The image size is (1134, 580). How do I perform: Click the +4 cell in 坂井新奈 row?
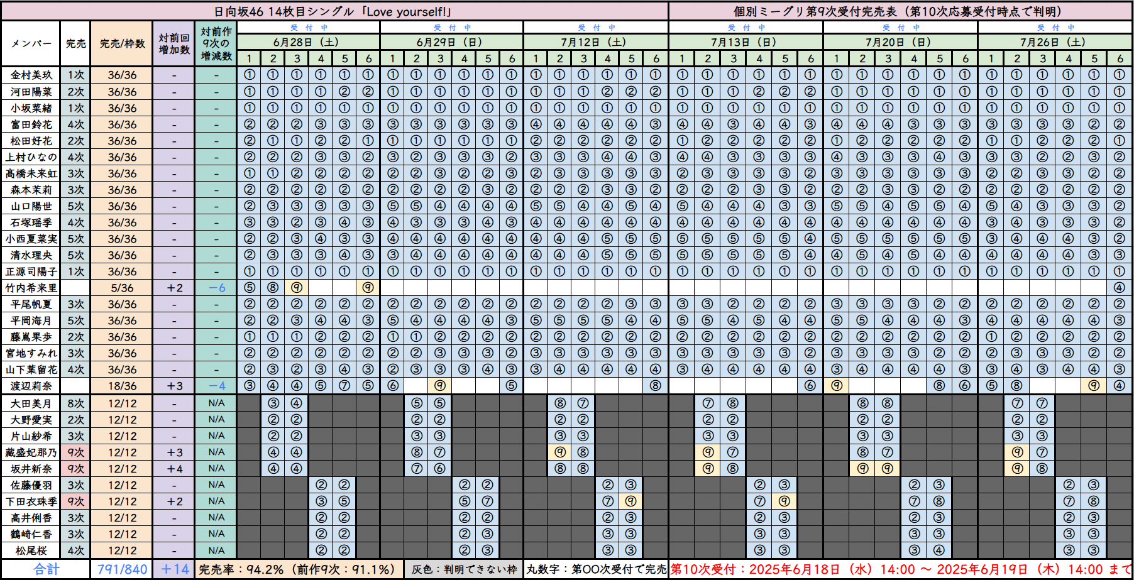pyautogui.click(x=174, y=469)
